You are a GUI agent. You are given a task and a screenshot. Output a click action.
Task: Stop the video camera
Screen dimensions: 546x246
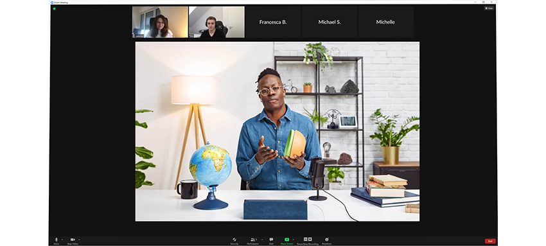click(73, 241)
